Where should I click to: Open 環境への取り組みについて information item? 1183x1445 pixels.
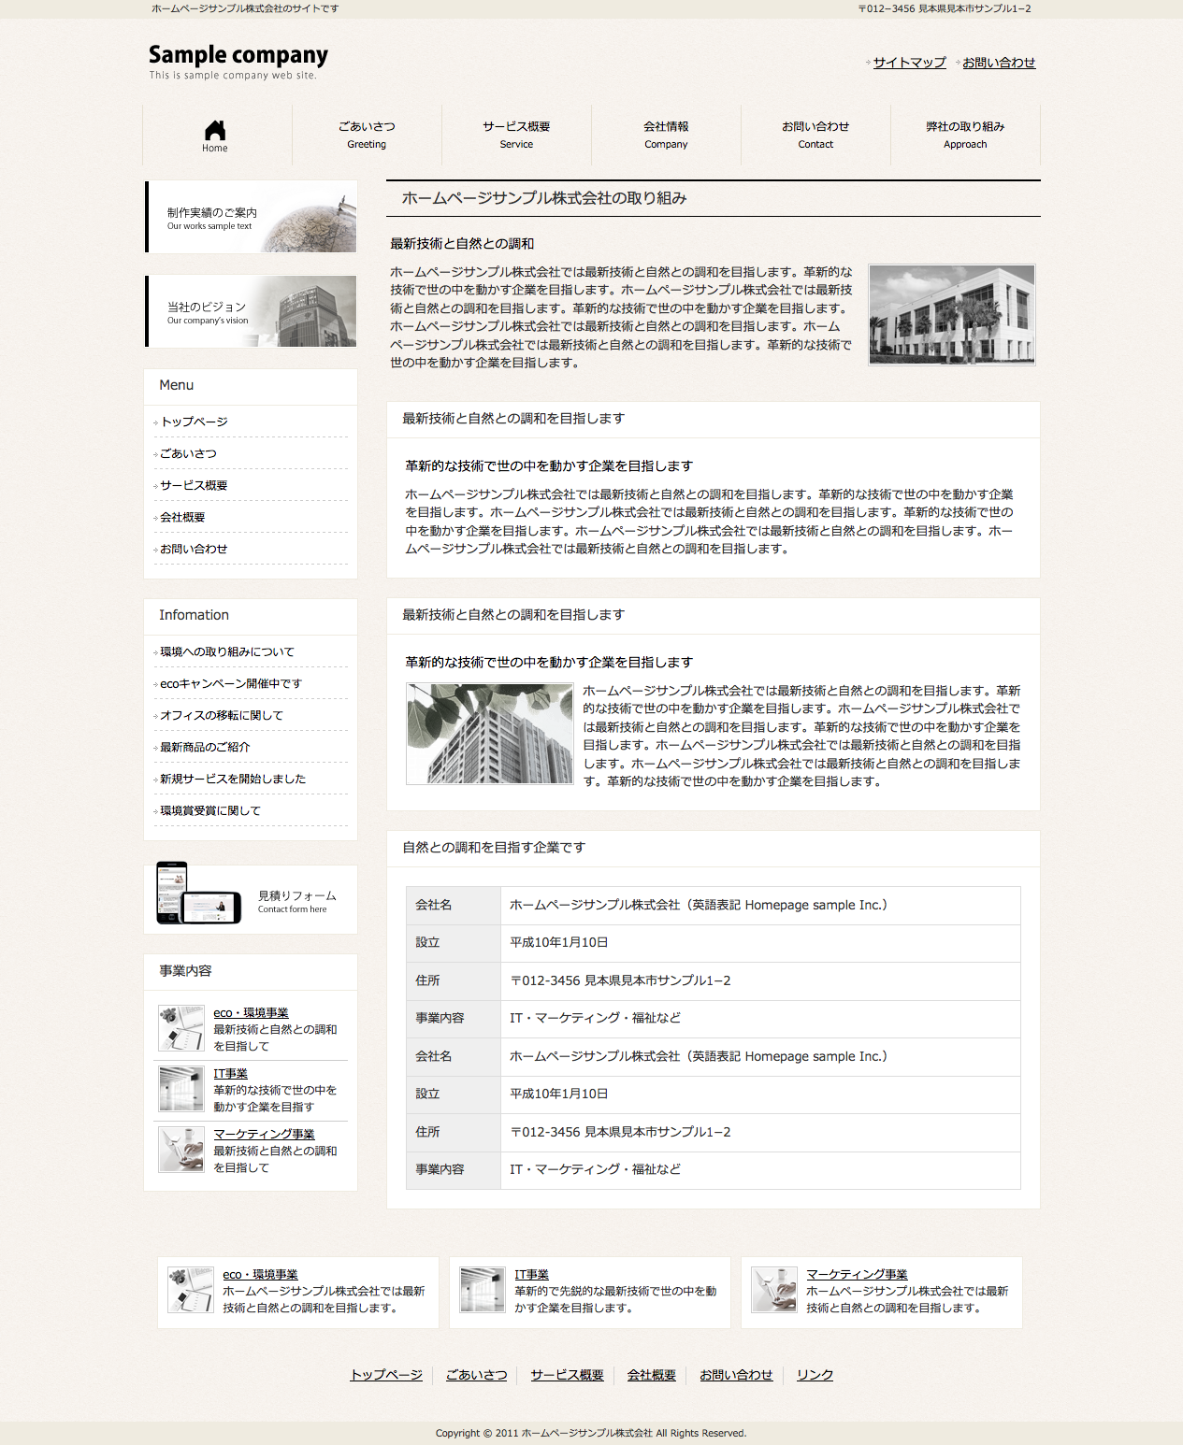coord(227,651)
